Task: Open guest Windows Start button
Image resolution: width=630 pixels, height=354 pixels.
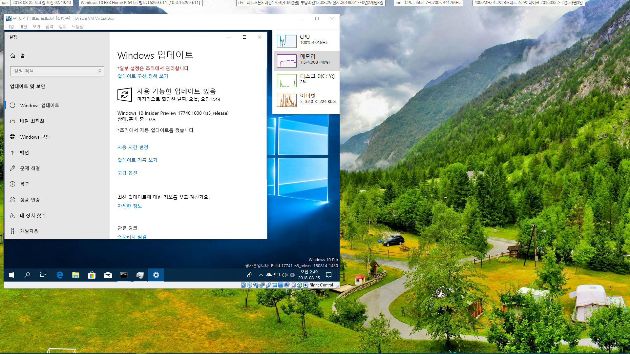Action: click(11, 275)
